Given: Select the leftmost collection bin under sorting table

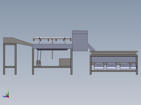Looking at the screenshot, I should pos(99,66).
